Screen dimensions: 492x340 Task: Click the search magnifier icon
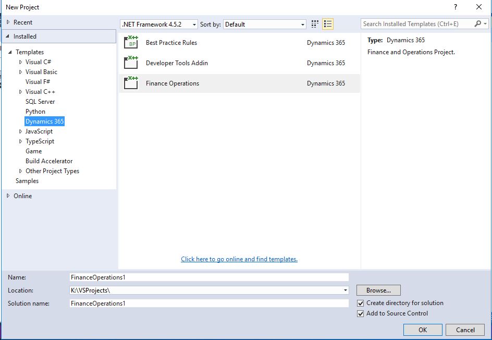point(477,24)
